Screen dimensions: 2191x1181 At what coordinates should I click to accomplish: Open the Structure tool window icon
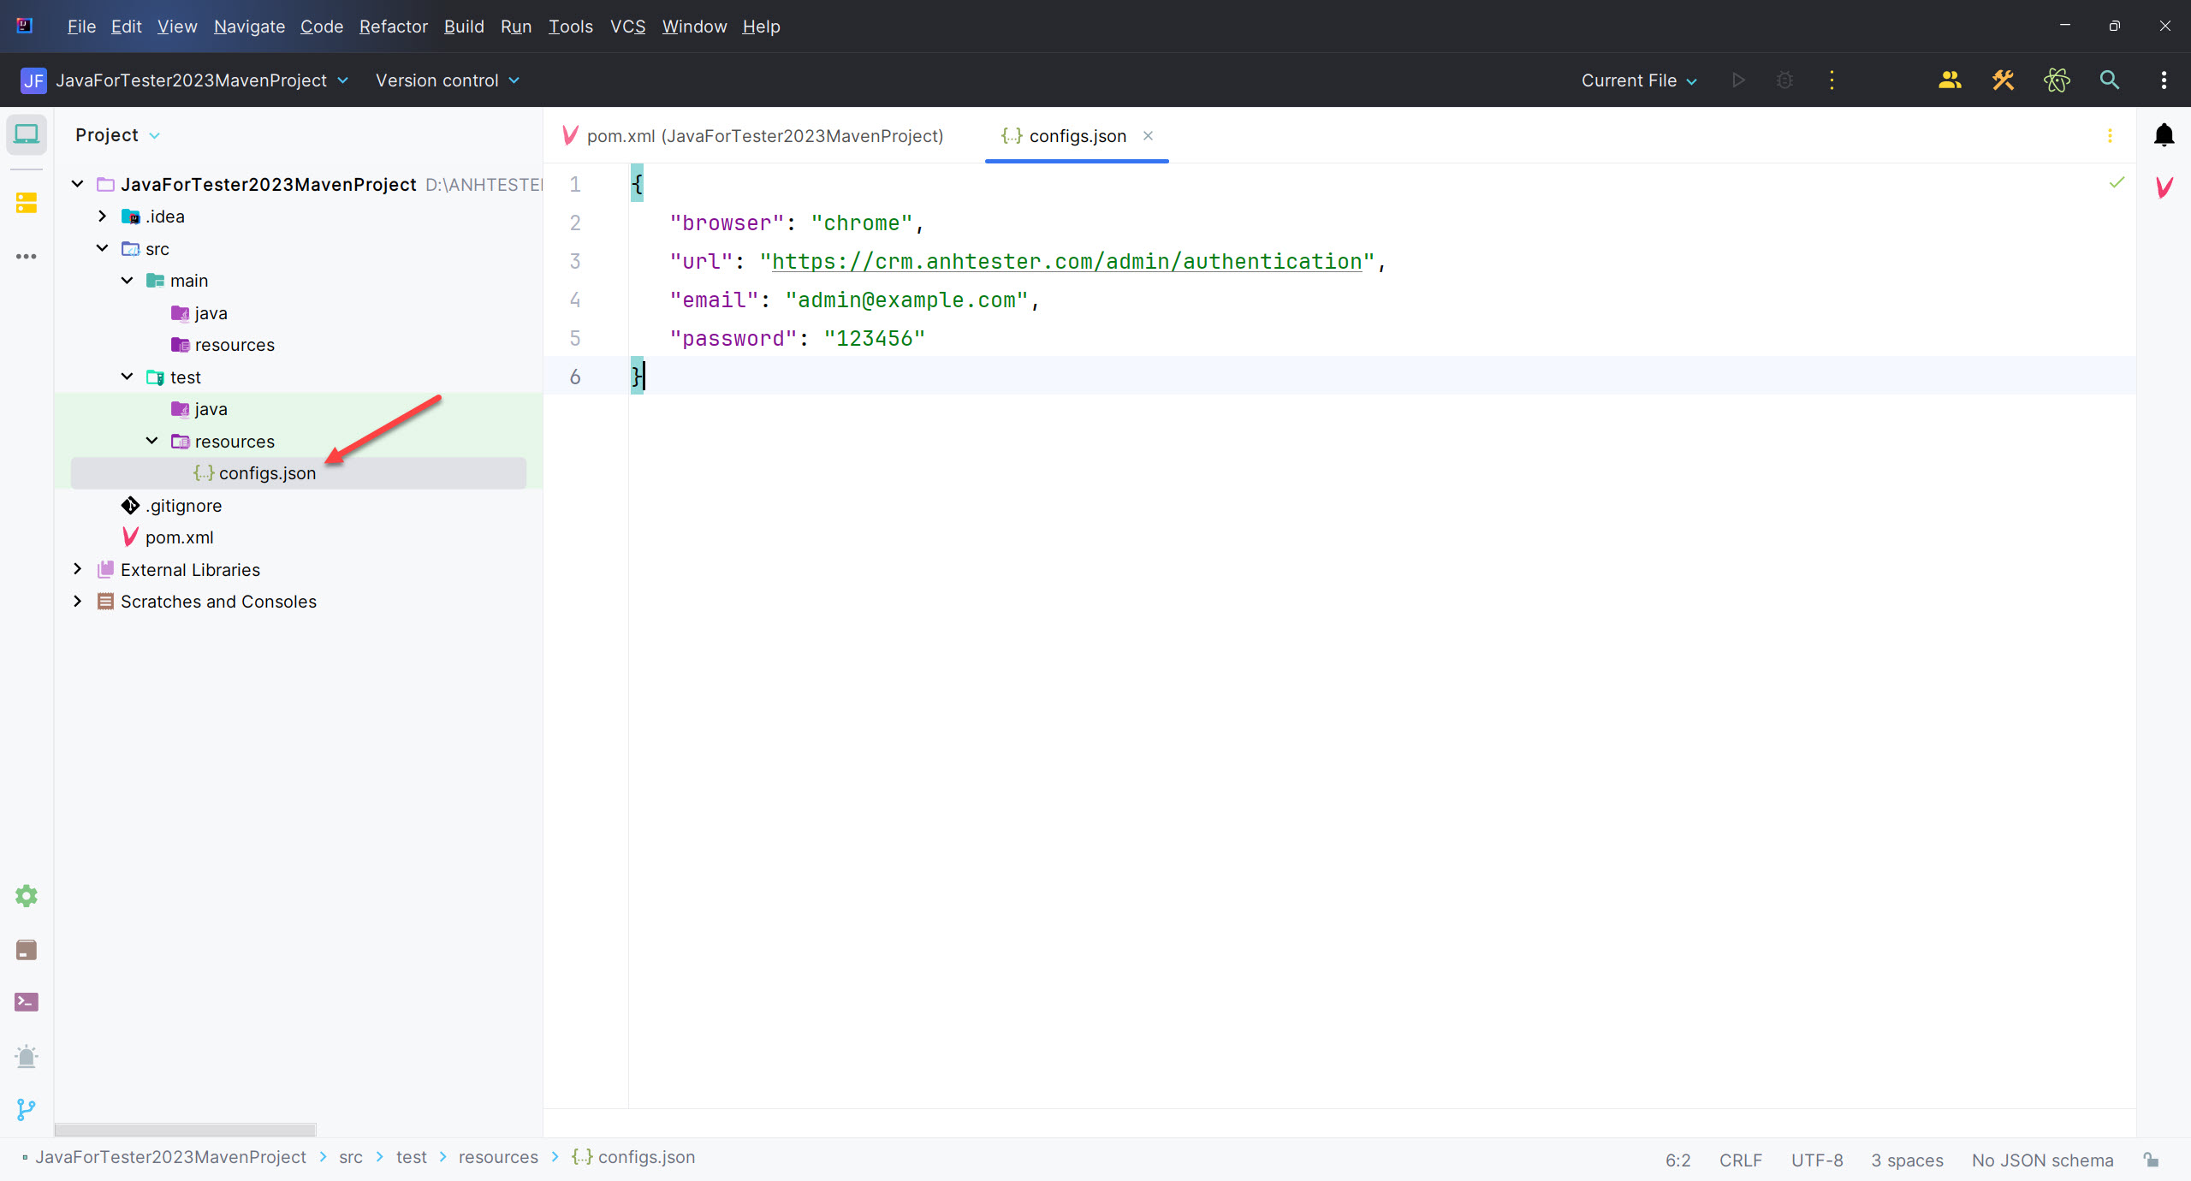coord(27,203)
